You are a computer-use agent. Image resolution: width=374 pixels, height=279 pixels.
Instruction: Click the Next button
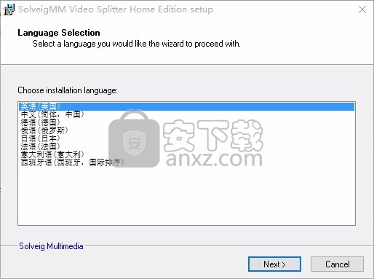[x=274, y=264]
